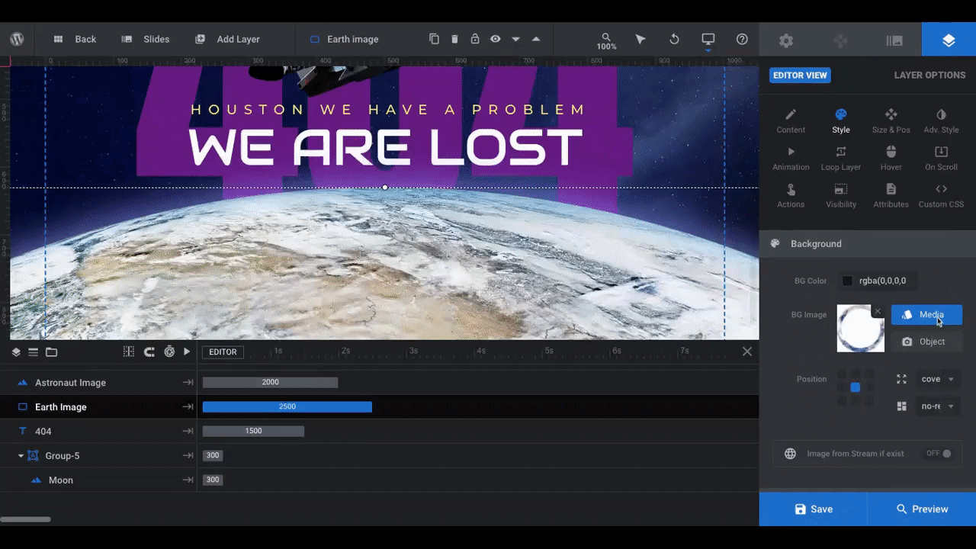Switch to general settings gear tab

pos(786,40)
